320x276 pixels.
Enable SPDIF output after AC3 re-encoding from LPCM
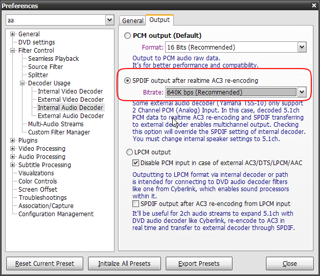tap(135, 204)
